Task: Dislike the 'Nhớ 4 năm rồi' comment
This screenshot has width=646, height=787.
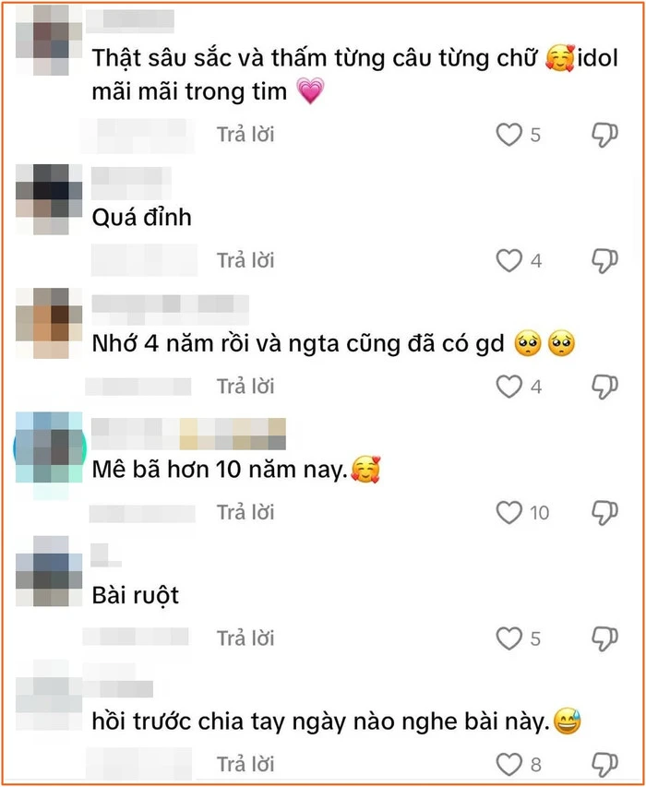Action: click(x=604, y=387)
